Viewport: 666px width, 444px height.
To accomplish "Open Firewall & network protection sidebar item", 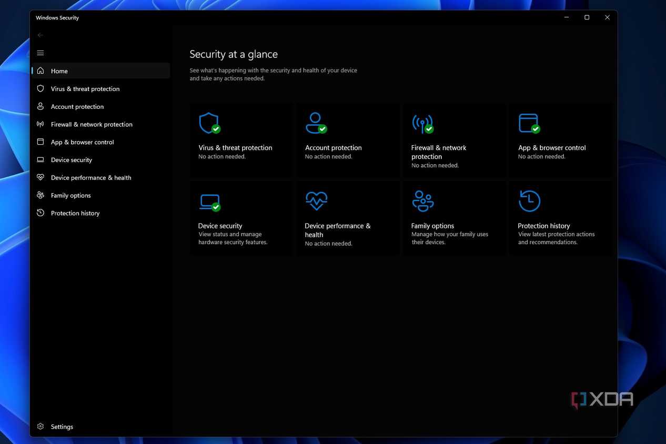I will click(101, 125).
